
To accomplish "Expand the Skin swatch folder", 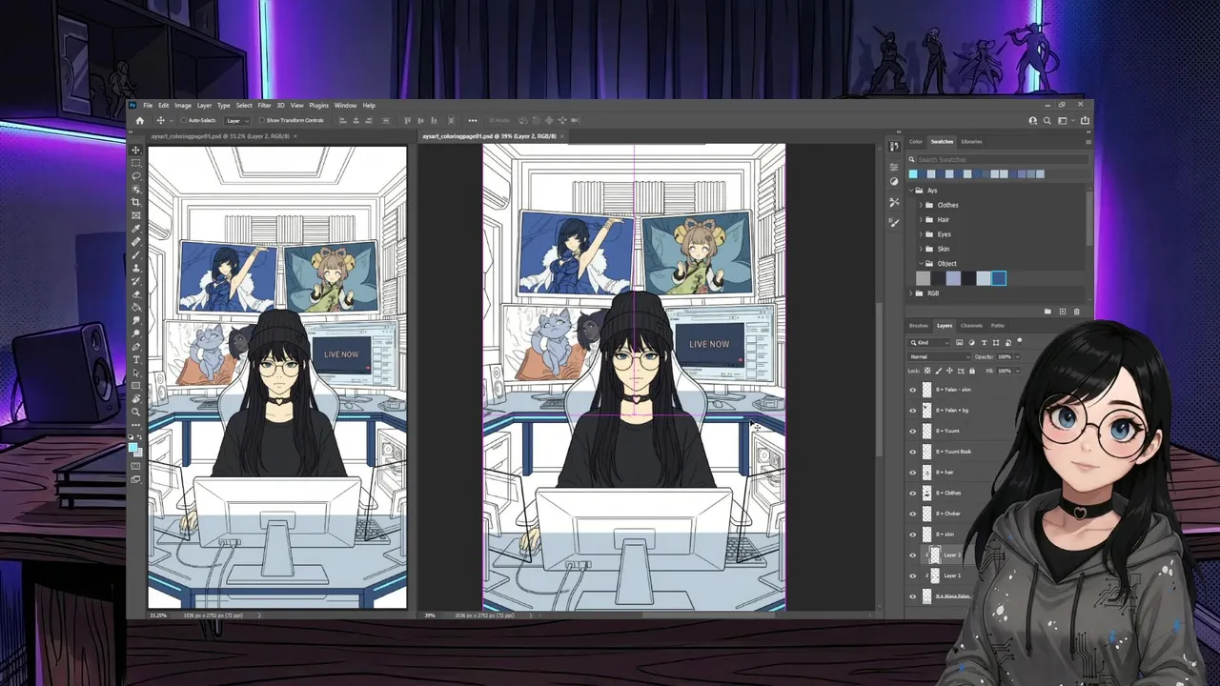I will coord(921,249).
